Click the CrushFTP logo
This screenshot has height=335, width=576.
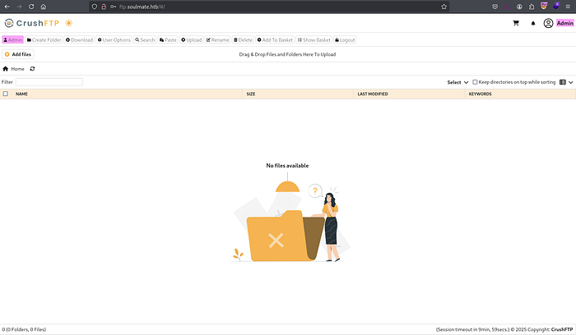(31, 23)
